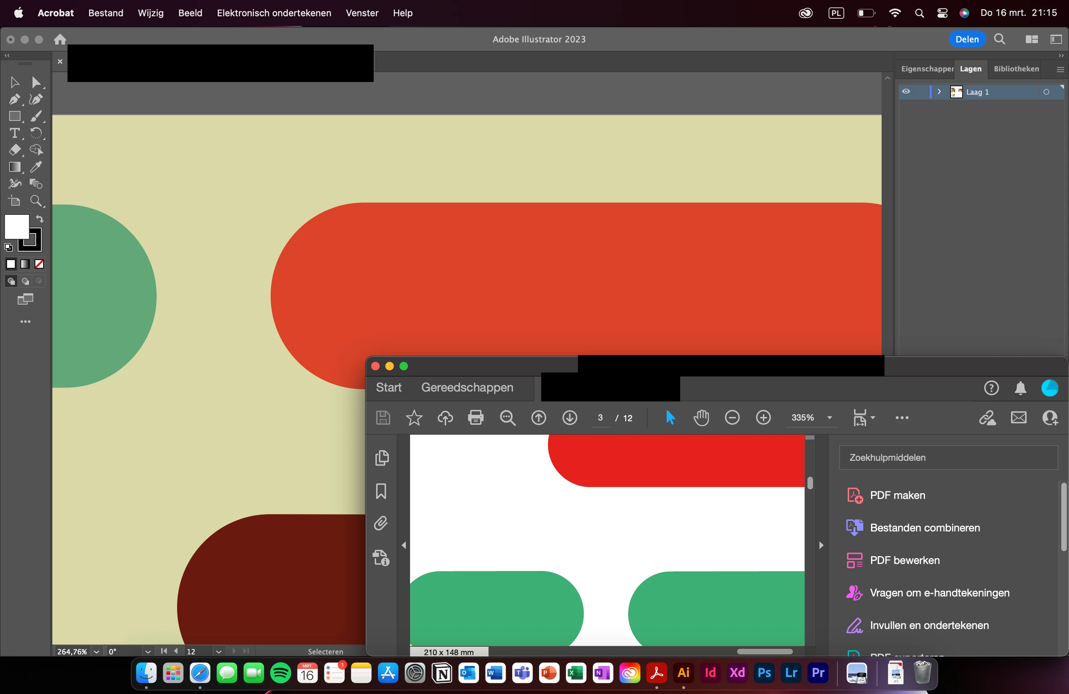Select the Type tool
Viewport: 1069px width, 694px height.
tap(14, 133)
